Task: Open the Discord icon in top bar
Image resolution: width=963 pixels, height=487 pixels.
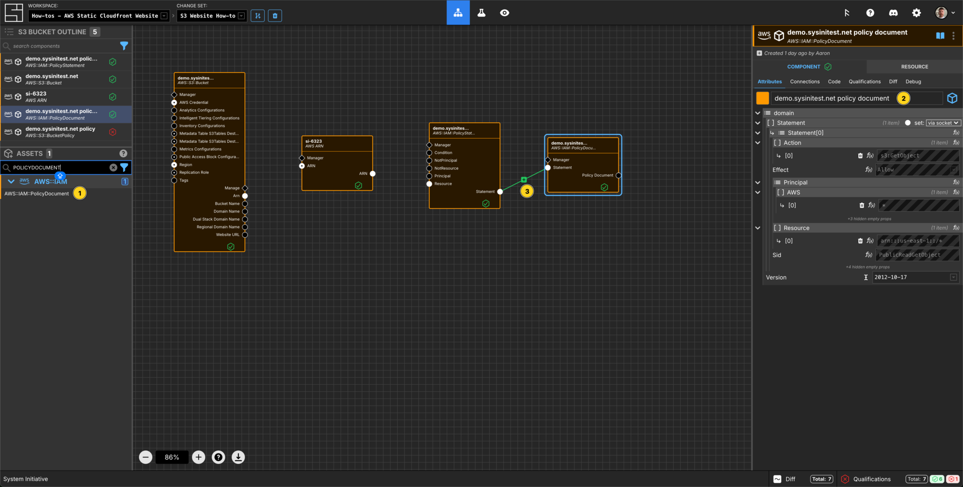Action: click(893, 13)
